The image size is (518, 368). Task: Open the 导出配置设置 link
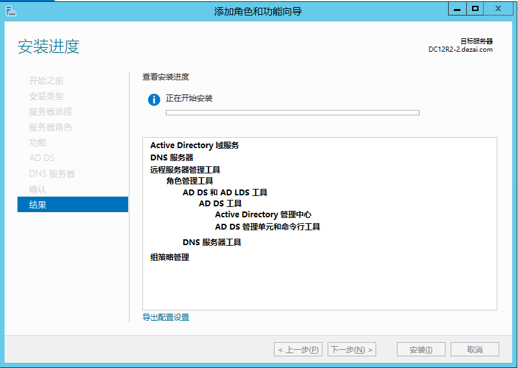tap(166, 318)
